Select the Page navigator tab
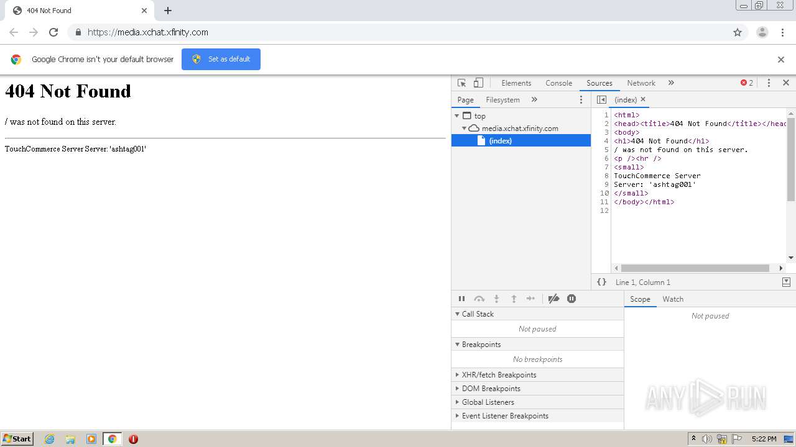The image size is (796, 447). (465, 99)
